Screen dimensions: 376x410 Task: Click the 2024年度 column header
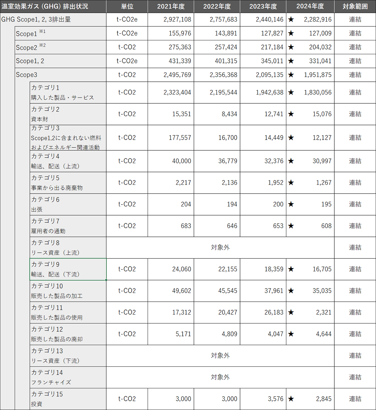click(310, 6)
